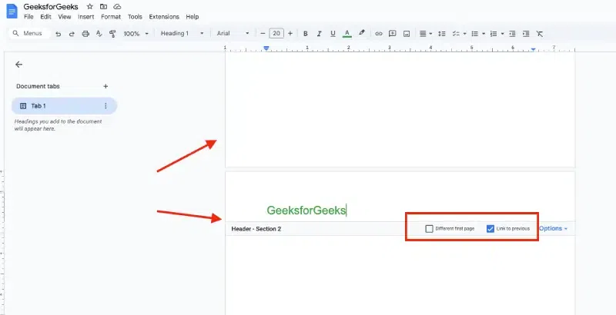
Task: Select Tab 1 in sidebar
Action: 64,106
